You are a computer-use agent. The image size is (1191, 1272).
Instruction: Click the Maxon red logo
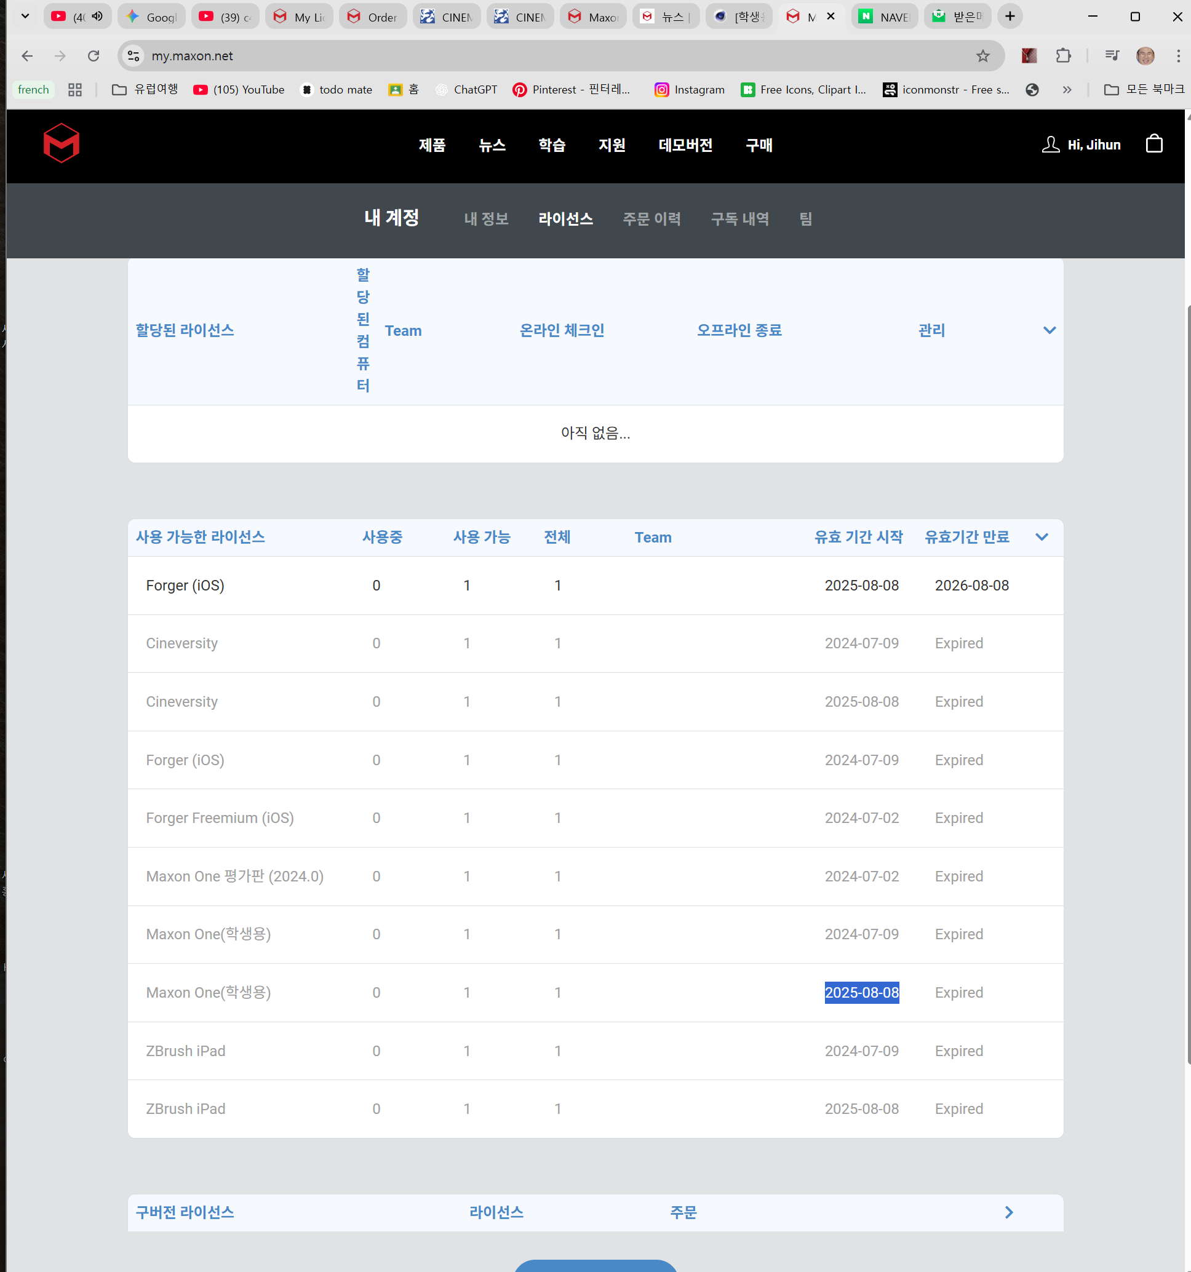(62, 143)
